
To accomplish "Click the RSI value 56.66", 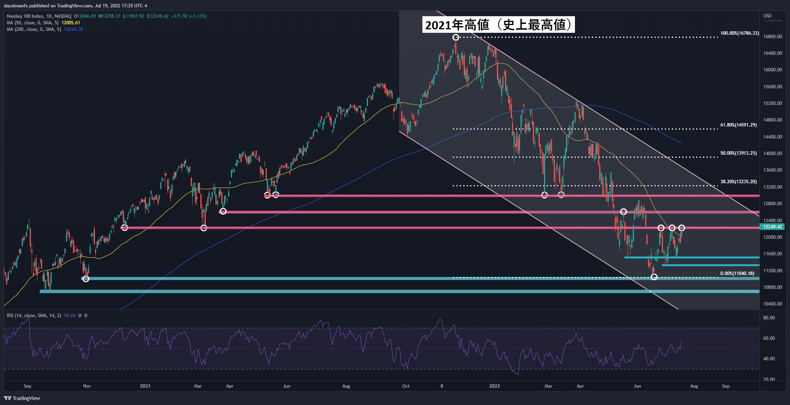I will [70, 316].
